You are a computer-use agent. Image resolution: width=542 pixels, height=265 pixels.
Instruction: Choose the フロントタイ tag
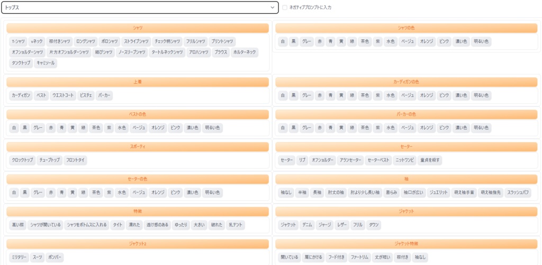click(x=75, y=160)
